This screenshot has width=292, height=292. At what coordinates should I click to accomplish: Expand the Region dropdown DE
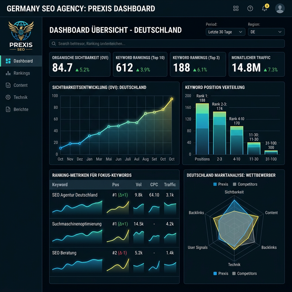266,32
